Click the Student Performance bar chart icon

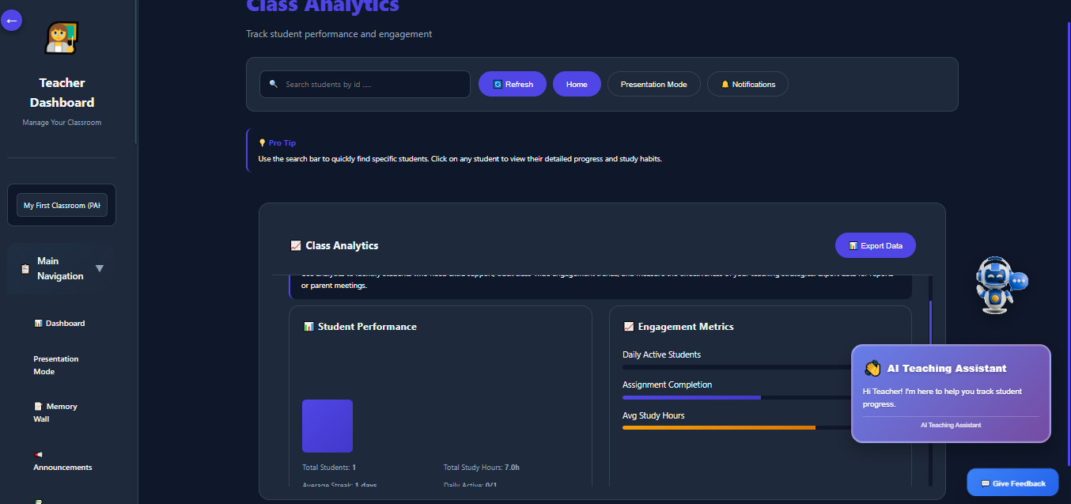coord(308,326)
